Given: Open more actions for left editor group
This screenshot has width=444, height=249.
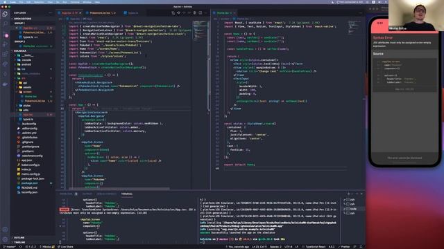Looking at the screenshot, I should [x=205, y=12].
